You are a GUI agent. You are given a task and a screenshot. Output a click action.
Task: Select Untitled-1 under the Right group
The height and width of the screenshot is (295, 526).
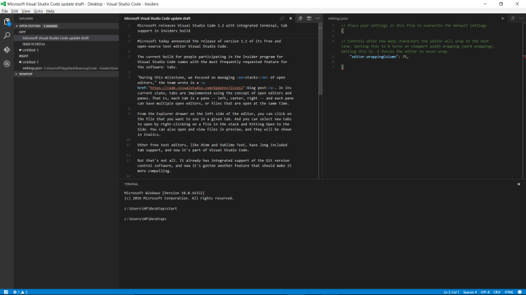67,62
